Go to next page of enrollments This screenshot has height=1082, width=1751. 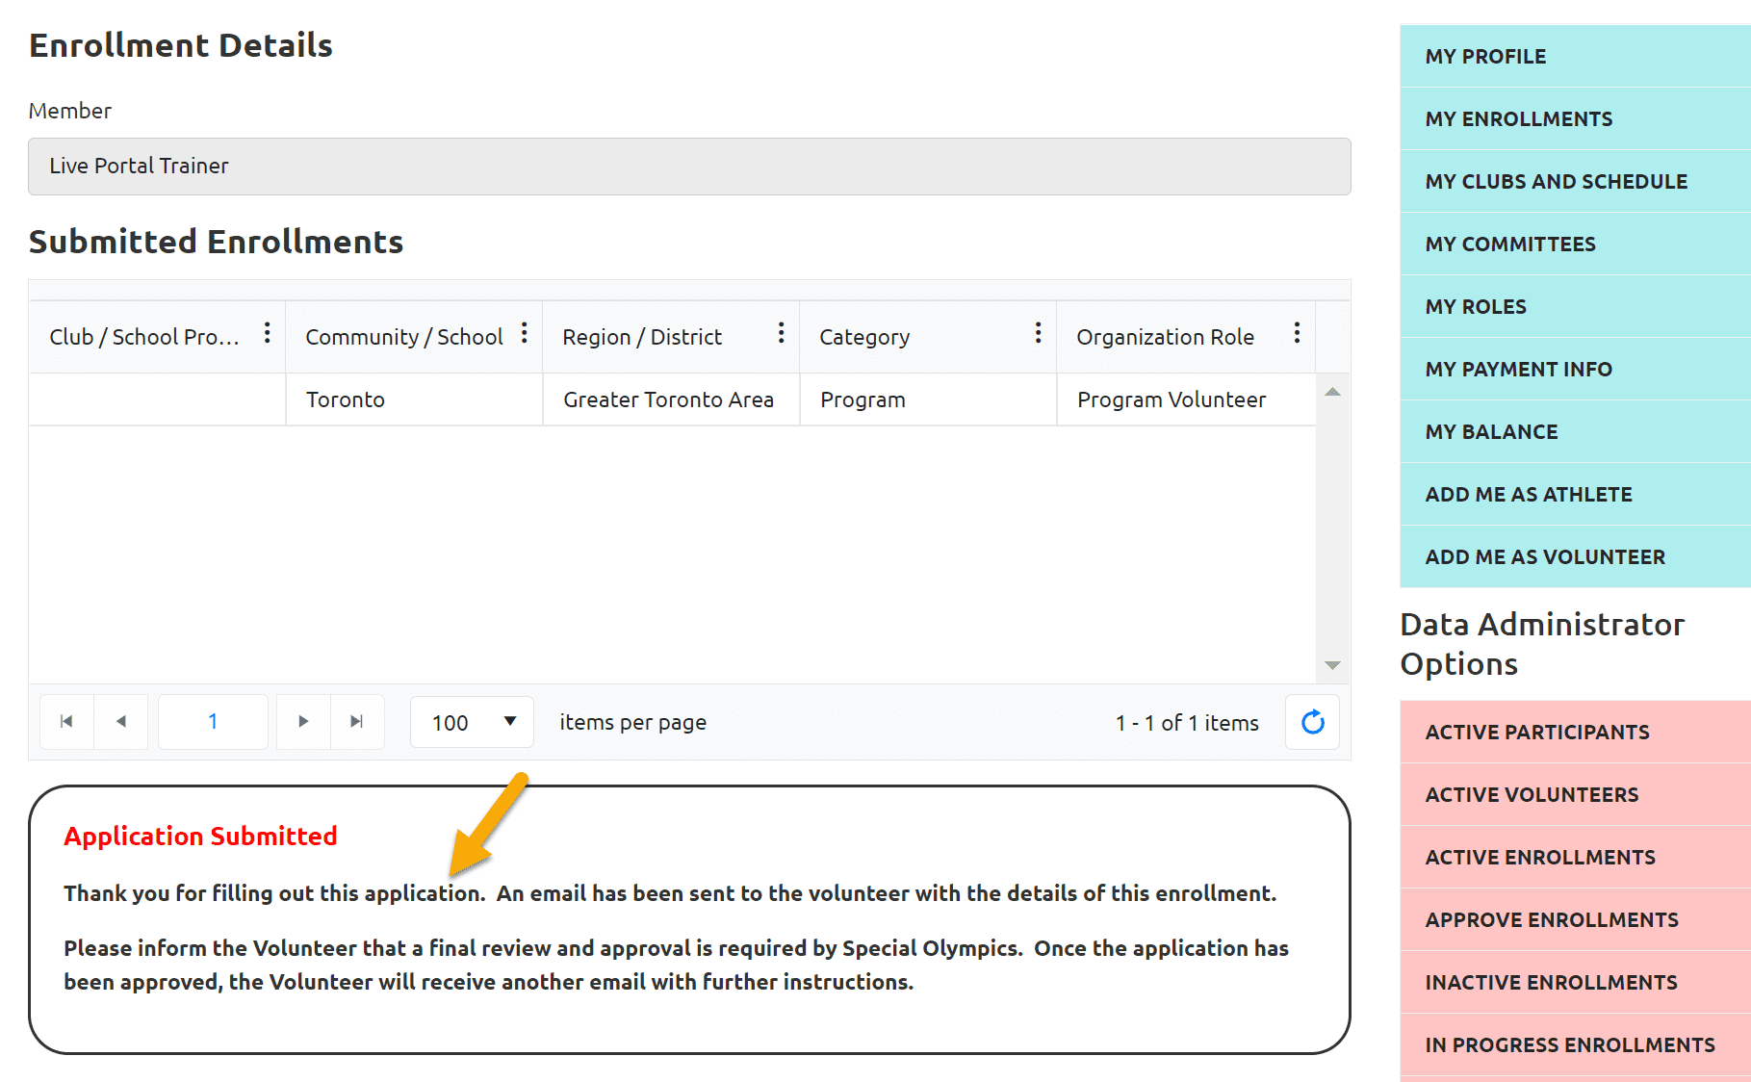pyautogui.click(x=303, y=722)
